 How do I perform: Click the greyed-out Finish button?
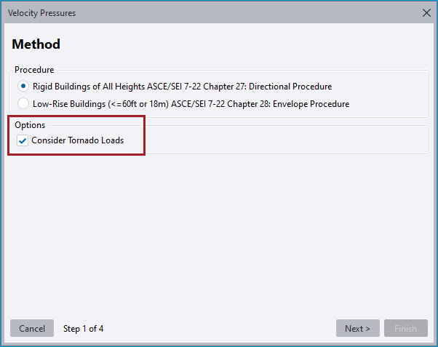(x=405, y=328)
